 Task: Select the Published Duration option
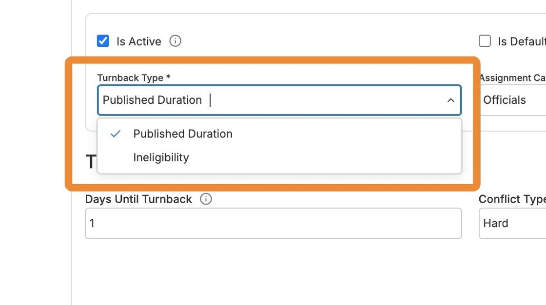tap(183, 134)
